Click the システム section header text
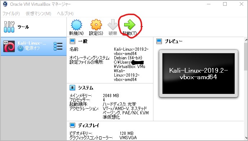This screenshot has width=248, height=141. coord(86,88)
